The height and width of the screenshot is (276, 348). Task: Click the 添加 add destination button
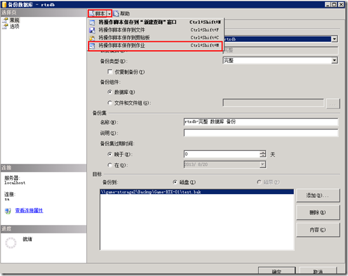(318, 195)
